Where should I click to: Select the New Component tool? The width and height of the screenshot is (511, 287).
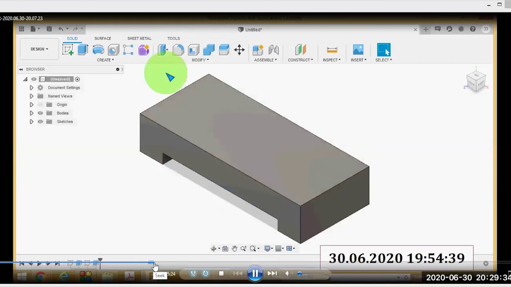[x=258, y=50]
